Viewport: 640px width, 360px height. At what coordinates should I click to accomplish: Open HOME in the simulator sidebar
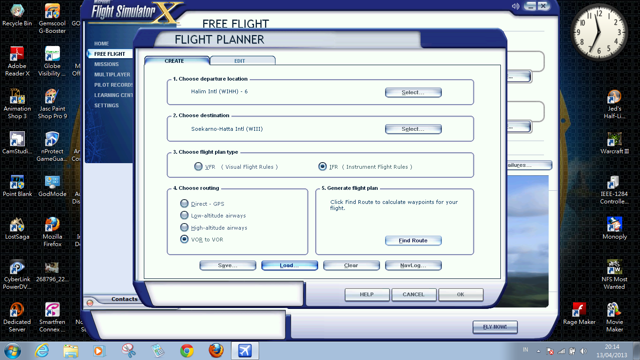click(x=102, y=44)
